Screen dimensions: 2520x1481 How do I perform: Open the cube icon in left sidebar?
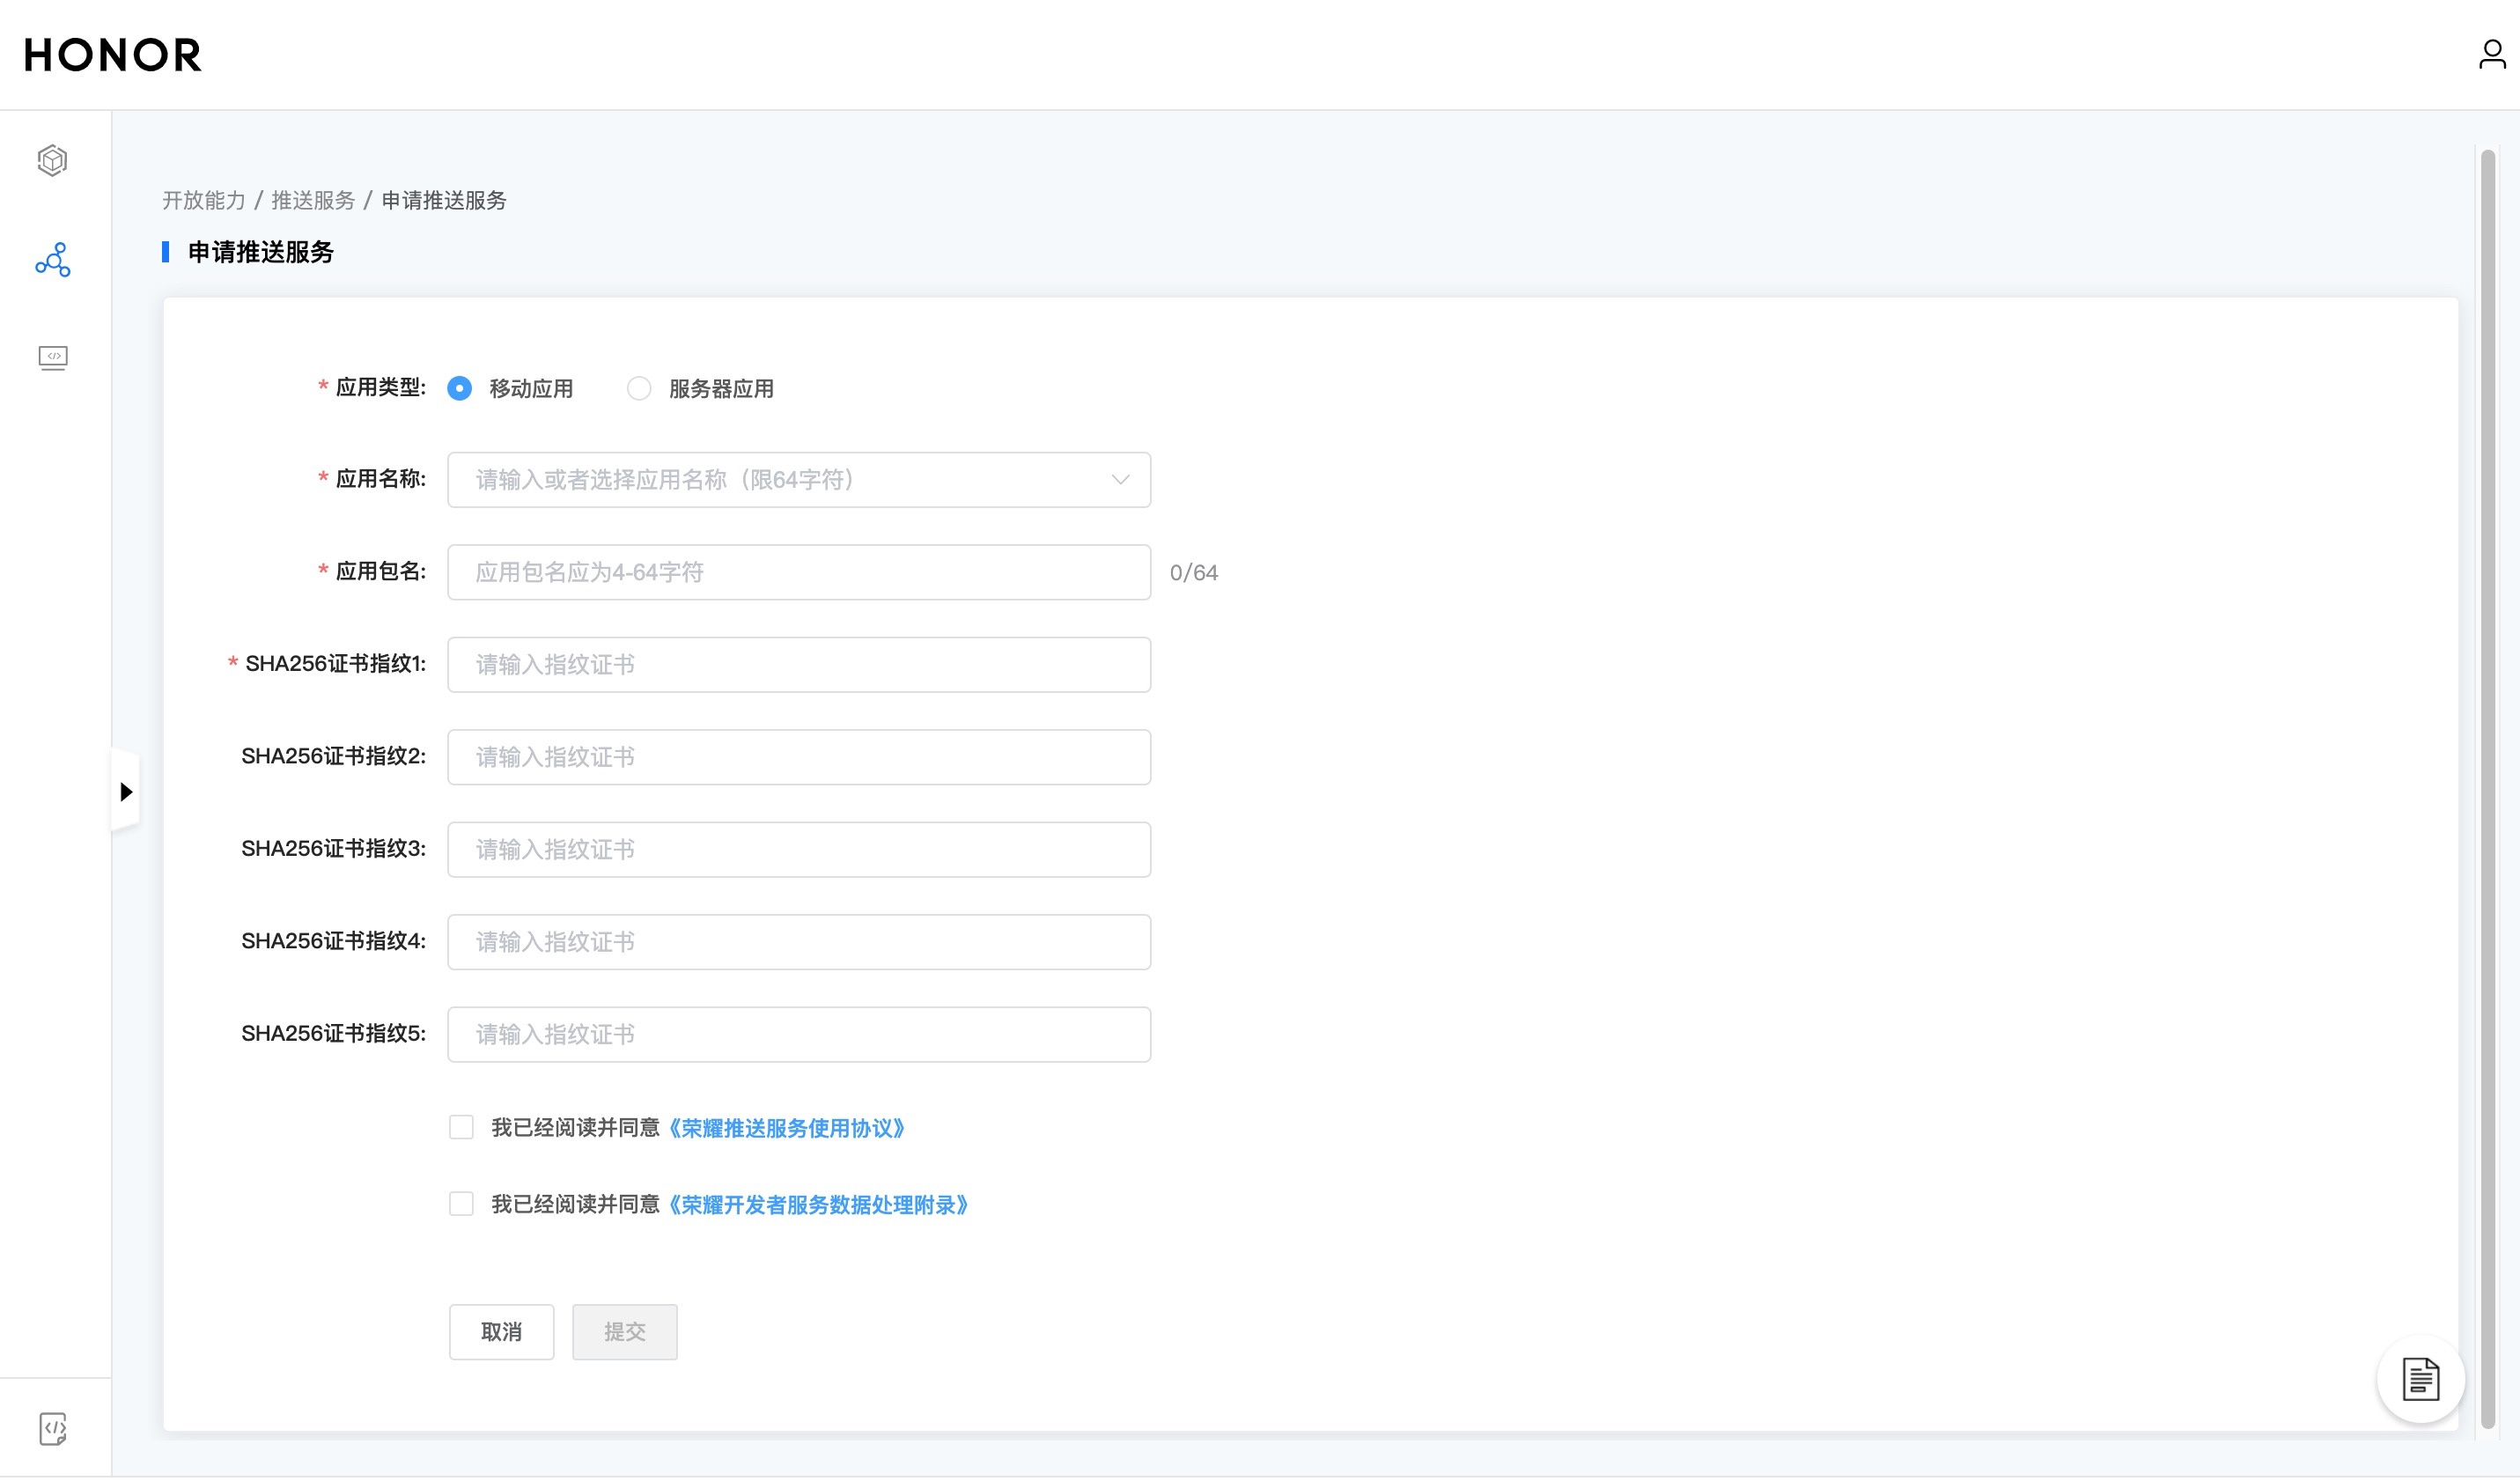pyautogui.click(x=53, y=161)
